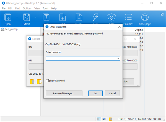166x122 pixels.
Task: Click the Test archive lightning icon
Action: point(95,17)
